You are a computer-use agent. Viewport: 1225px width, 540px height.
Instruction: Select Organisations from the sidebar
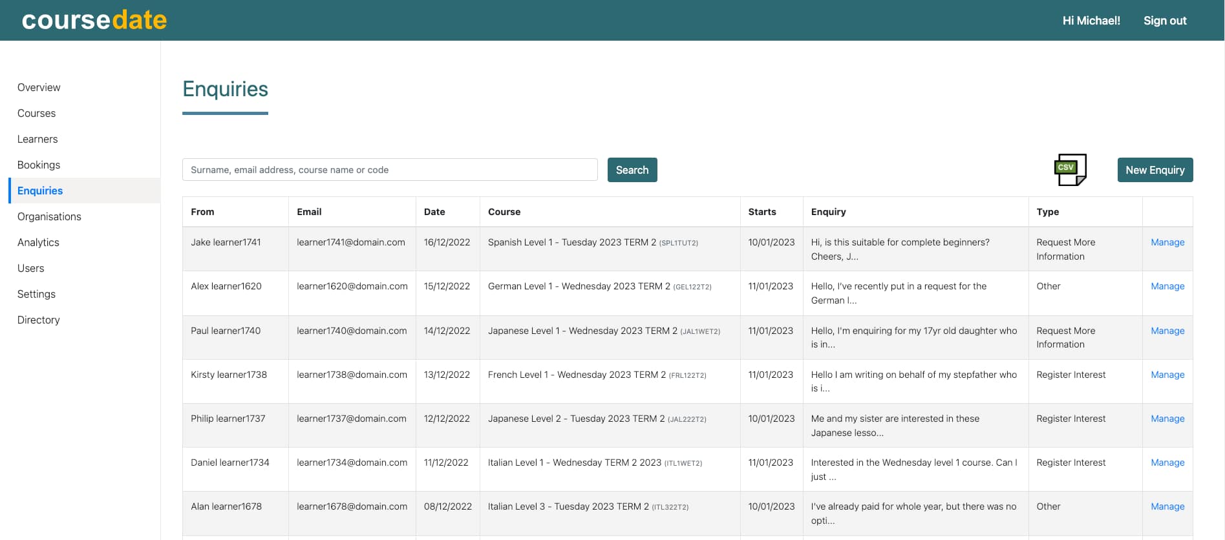[49, 216]
